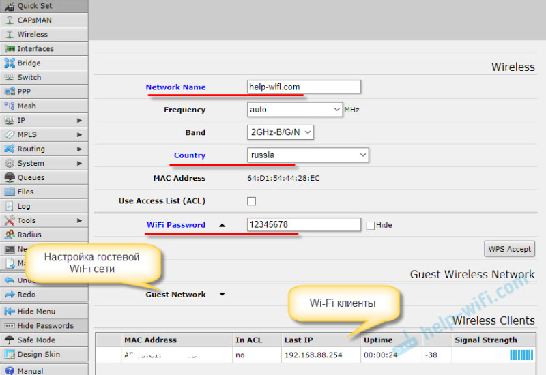Viewport: 546px width, 375px height.
Task: Enable the Use Access List (ACL) checkbox
Action: pos(251,201)
